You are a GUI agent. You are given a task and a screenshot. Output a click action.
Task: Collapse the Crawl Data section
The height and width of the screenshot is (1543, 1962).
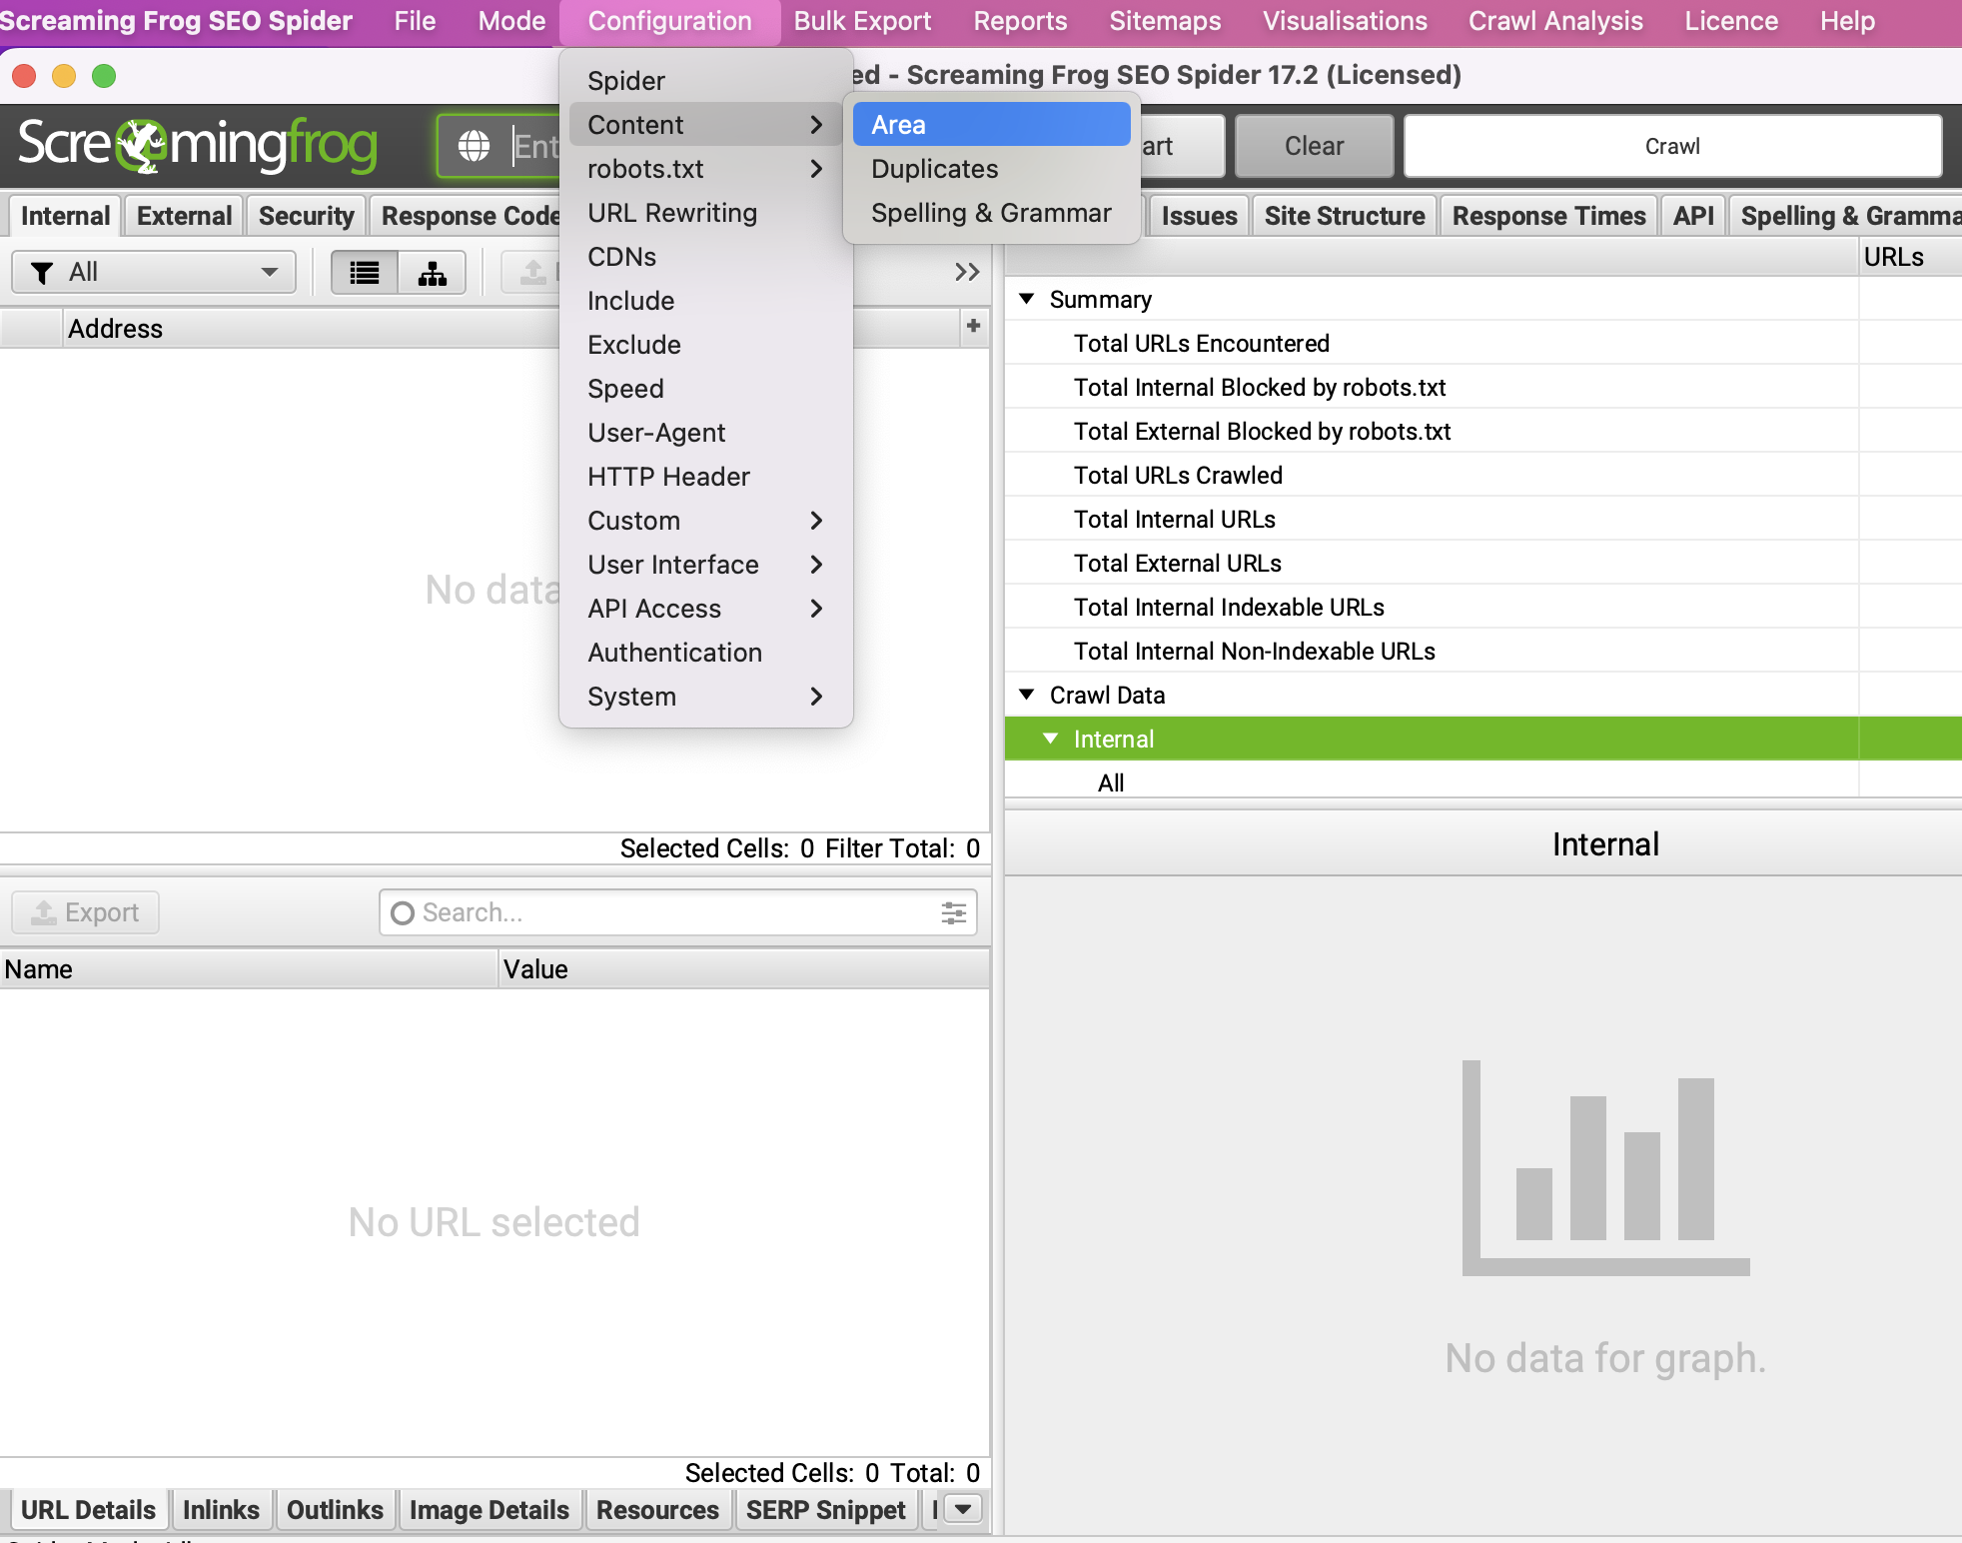[1026, 695]
